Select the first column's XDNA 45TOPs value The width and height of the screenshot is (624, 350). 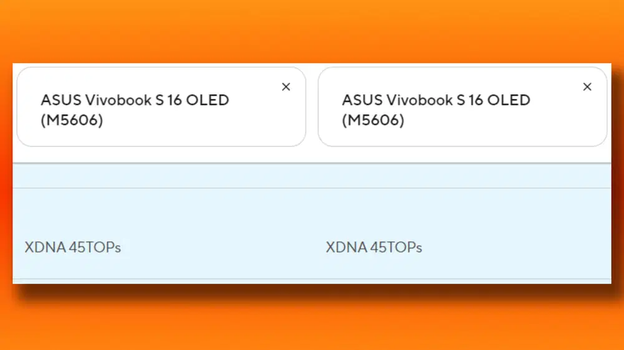coord(72,247)
